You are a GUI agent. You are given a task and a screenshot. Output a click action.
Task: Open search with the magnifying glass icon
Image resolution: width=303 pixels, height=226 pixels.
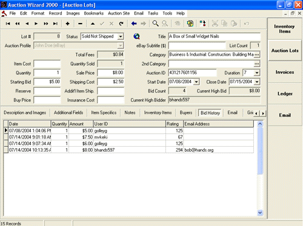(x=155, y=24)
